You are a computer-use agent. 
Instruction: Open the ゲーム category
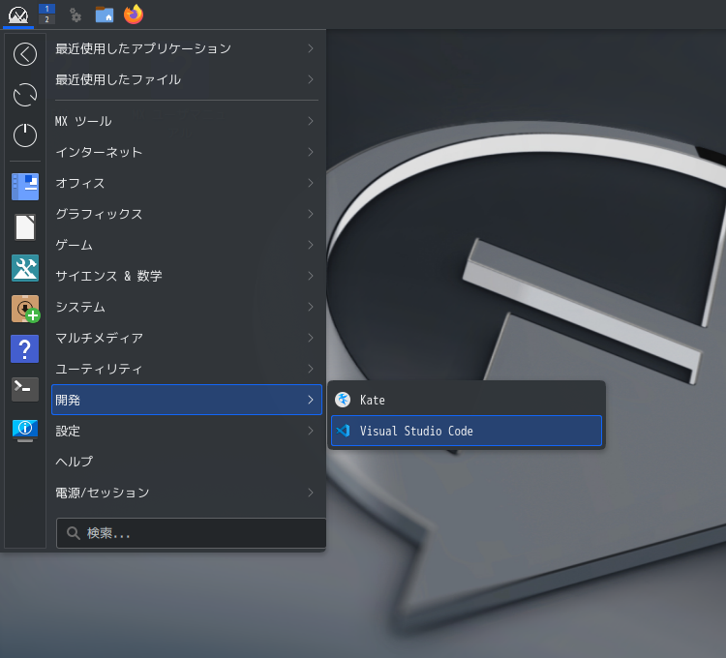click(x=187, y=245)
